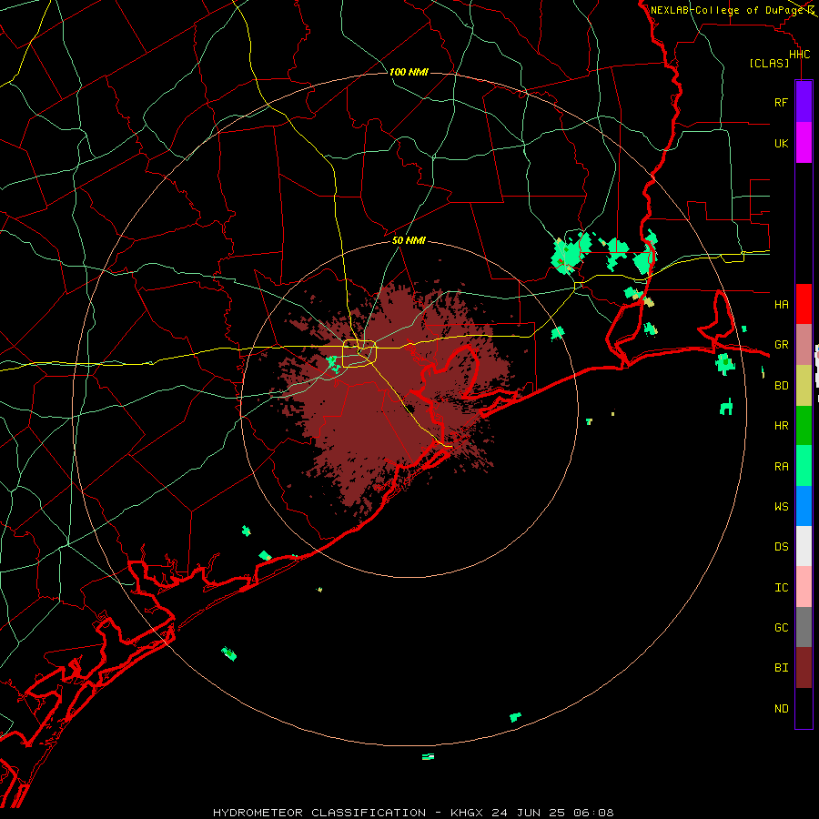This screenshot has height=819, width=819.
Task: Click the HR legend label
Action: click(x=781, y=426)
